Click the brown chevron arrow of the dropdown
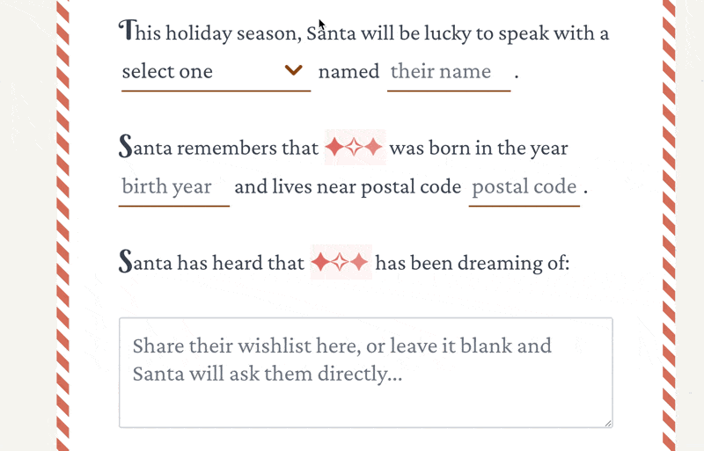Image resolution: width=704 pixels, height=451 pixels. click(x=294, y=70)
